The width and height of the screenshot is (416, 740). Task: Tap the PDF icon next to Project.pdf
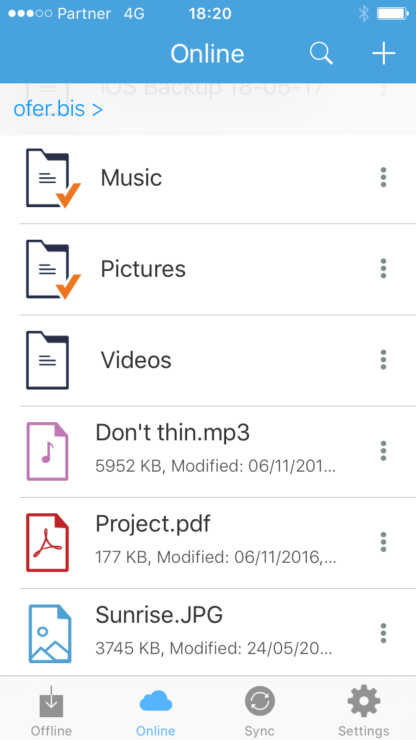(47, 542)
